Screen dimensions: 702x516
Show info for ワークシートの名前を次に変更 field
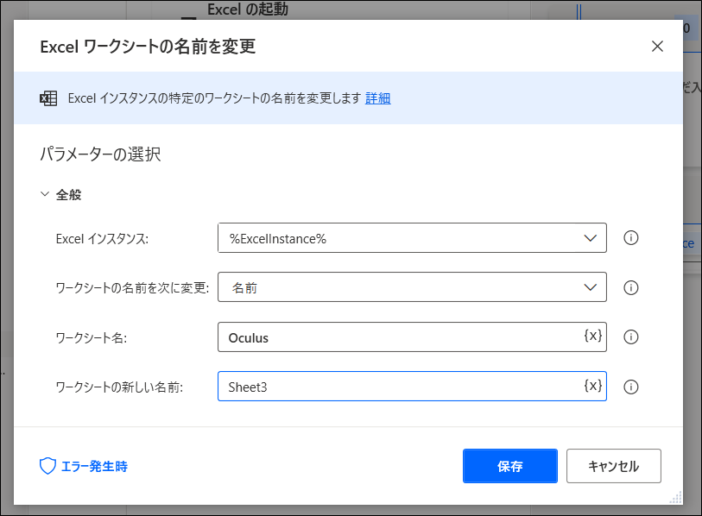coord(631,287)
